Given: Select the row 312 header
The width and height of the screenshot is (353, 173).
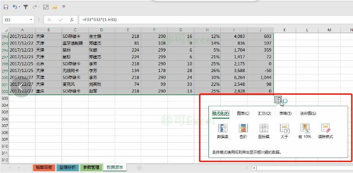Looking at the screenshot, I should (5, 160).
